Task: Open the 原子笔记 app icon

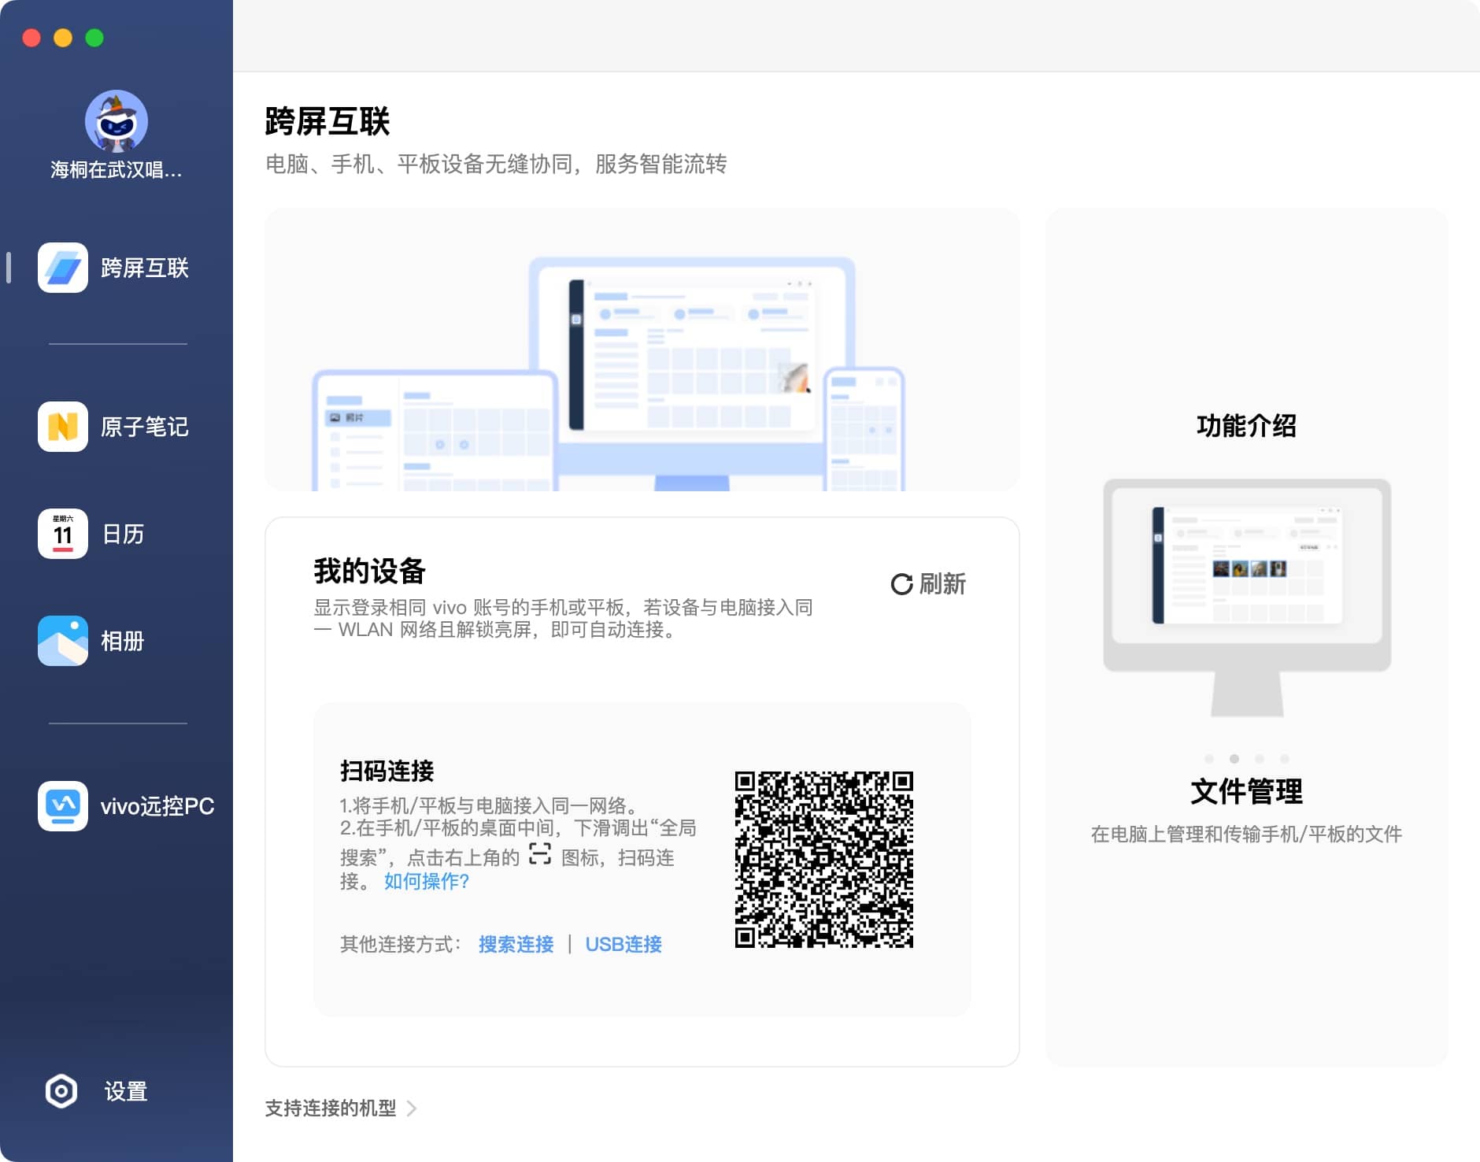Action: 63,427
